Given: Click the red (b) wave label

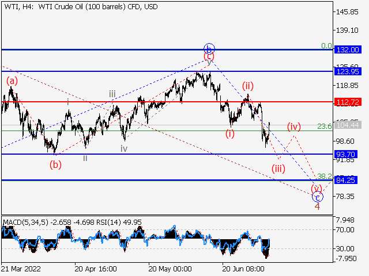Looking at the screenshot, I should [55, 165].
